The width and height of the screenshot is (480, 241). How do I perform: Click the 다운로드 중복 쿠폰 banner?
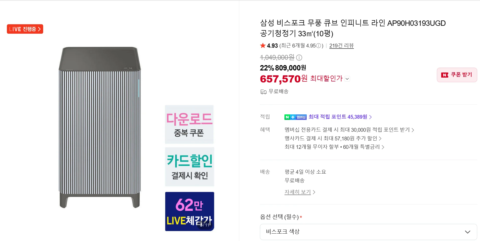coord(189,124)
